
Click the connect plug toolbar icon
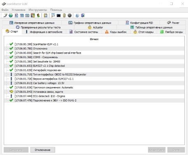pyautogui.click(x=5, y=16)
